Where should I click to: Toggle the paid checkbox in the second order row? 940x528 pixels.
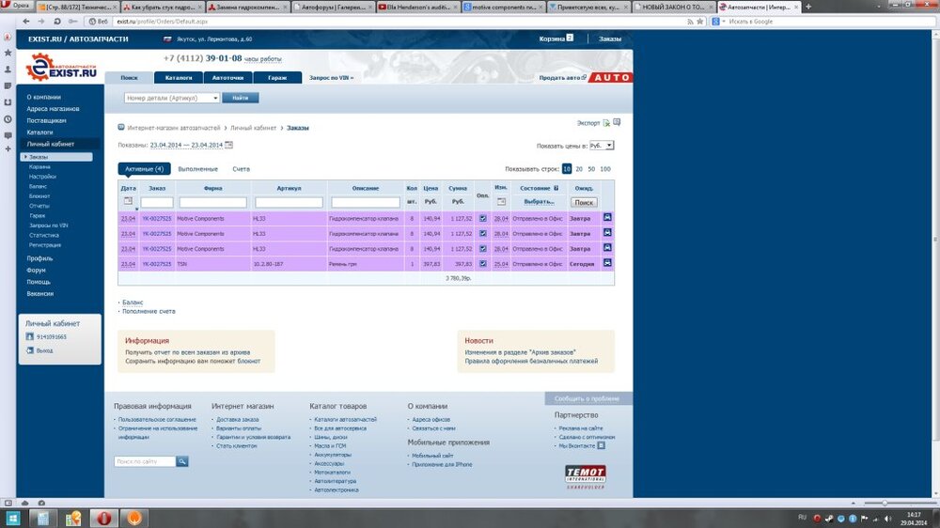pyautogui.click(x=483, y=233)
